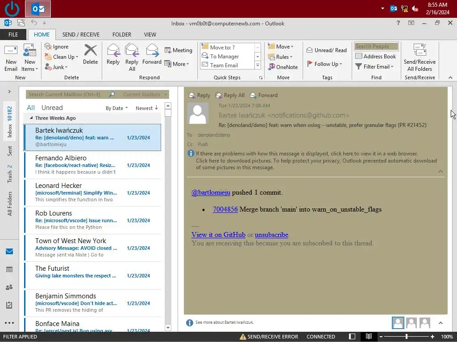Viewport: 457px width, 342px height.
Task: Open the Follow Up flag menu
Action: 325,64
